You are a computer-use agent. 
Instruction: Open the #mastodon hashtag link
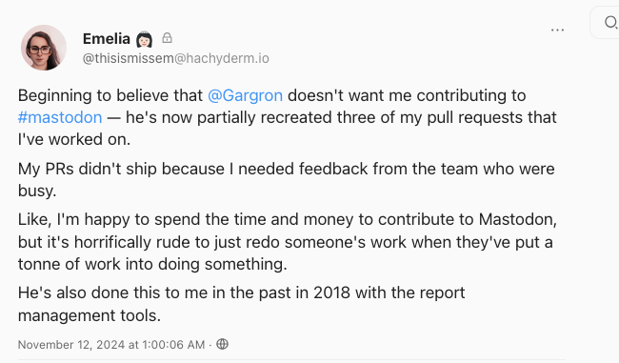[x=60, y=118]
